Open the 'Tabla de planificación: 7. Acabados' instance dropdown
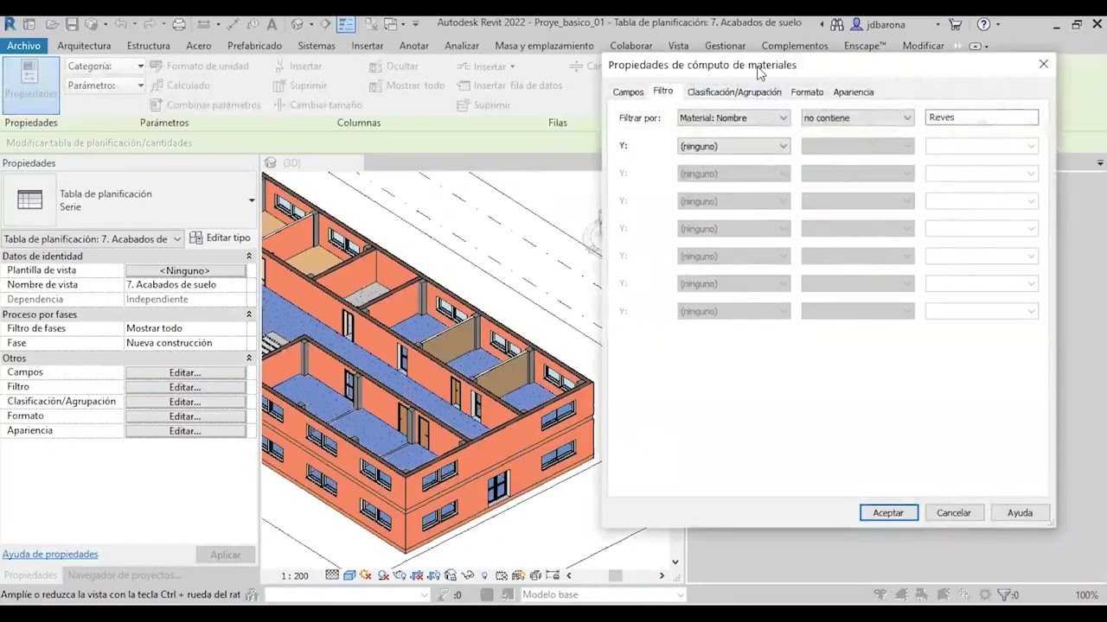This screenshot has height=622, width=1107. (x=93, y=239)
